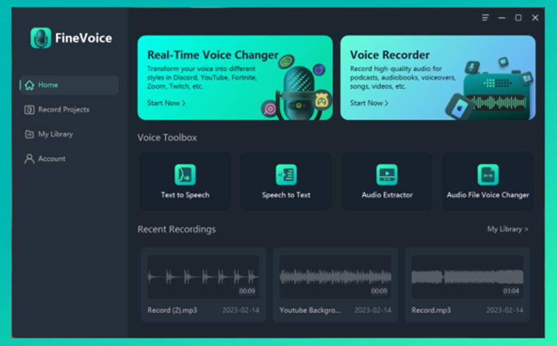Open the hamburger menu icon in title bar
Image resolution: width=557 pixels, height=346 pixels.
(485, 18)
